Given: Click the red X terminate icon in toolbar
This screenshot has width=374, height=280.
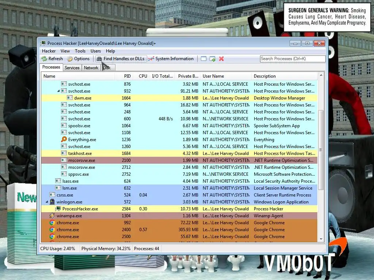Looking at the screenshot, I should click(221, 59).
